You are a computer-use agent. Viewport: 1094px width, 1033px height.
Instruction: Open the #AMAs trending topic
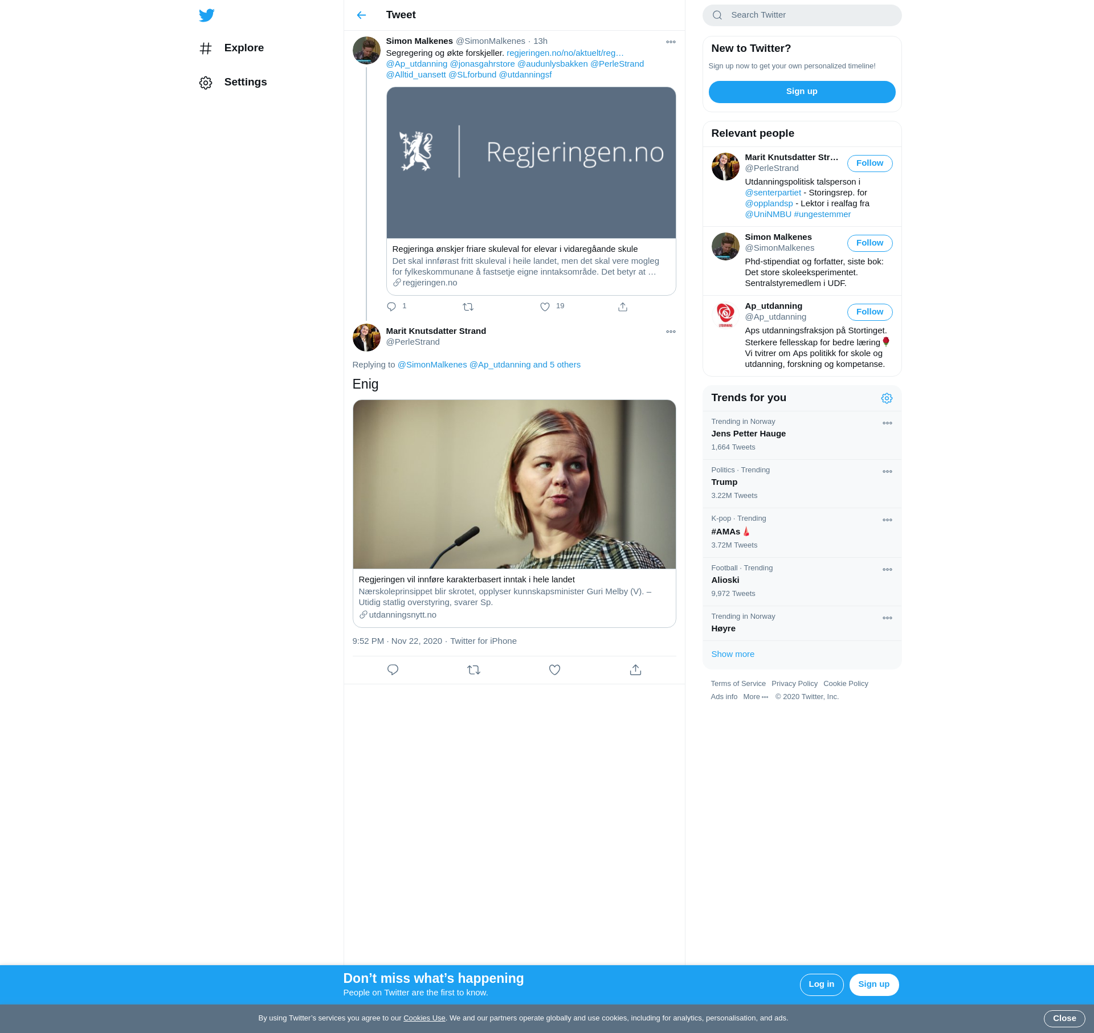[x=802, y=533]
